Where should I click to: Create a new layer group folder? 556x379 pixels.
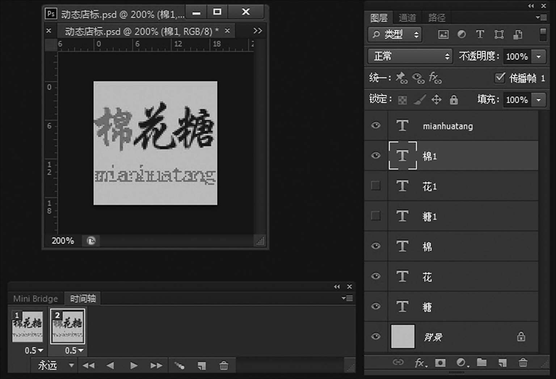(x=481, y=362)
